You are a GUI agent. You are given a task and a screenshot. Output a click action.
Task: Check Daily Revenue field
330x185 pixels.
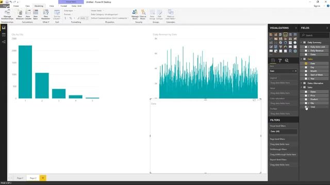pyautogui.click(x=306, y=51)
